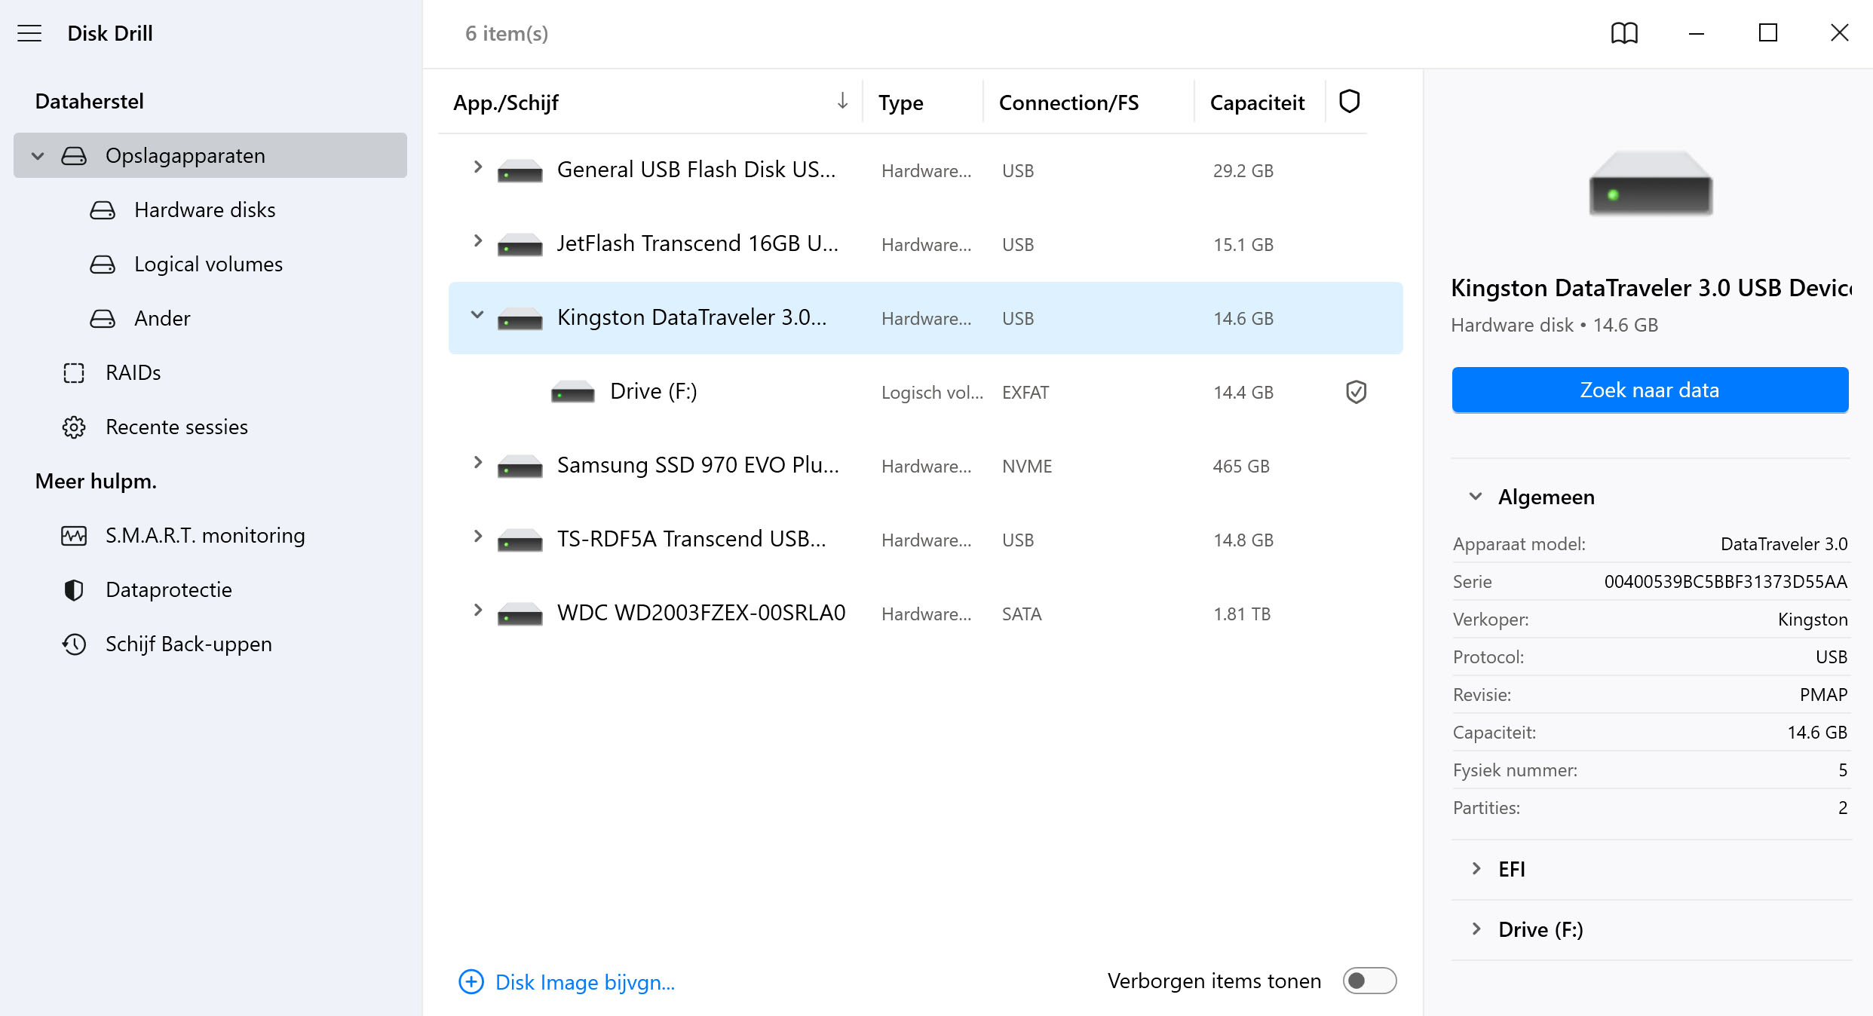The image size is (1873, 1016).
Task: Click the 29.2 GB capacity cell
Action: tap(1243, 171)
